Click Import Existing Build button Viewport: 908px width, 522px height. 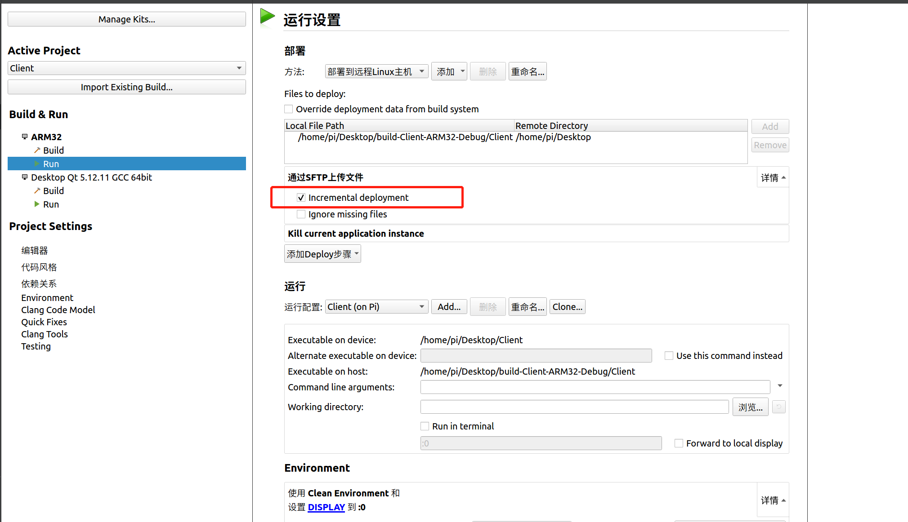point(127,87)
